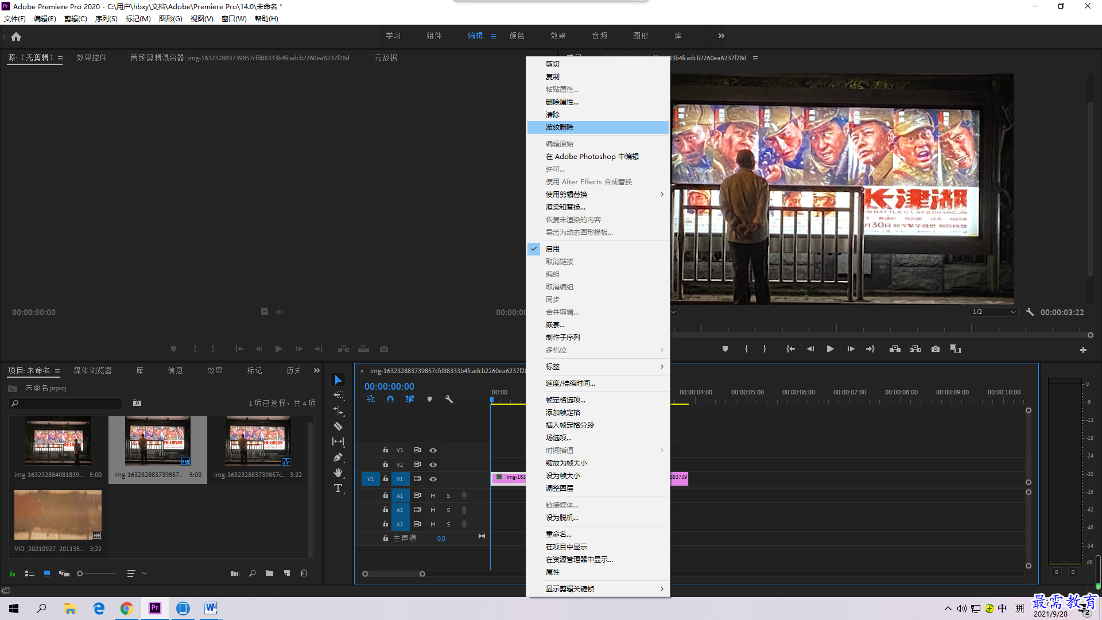Play the program monitor
The height and width of the screenshot is (620, 1102).
[830, 349]
